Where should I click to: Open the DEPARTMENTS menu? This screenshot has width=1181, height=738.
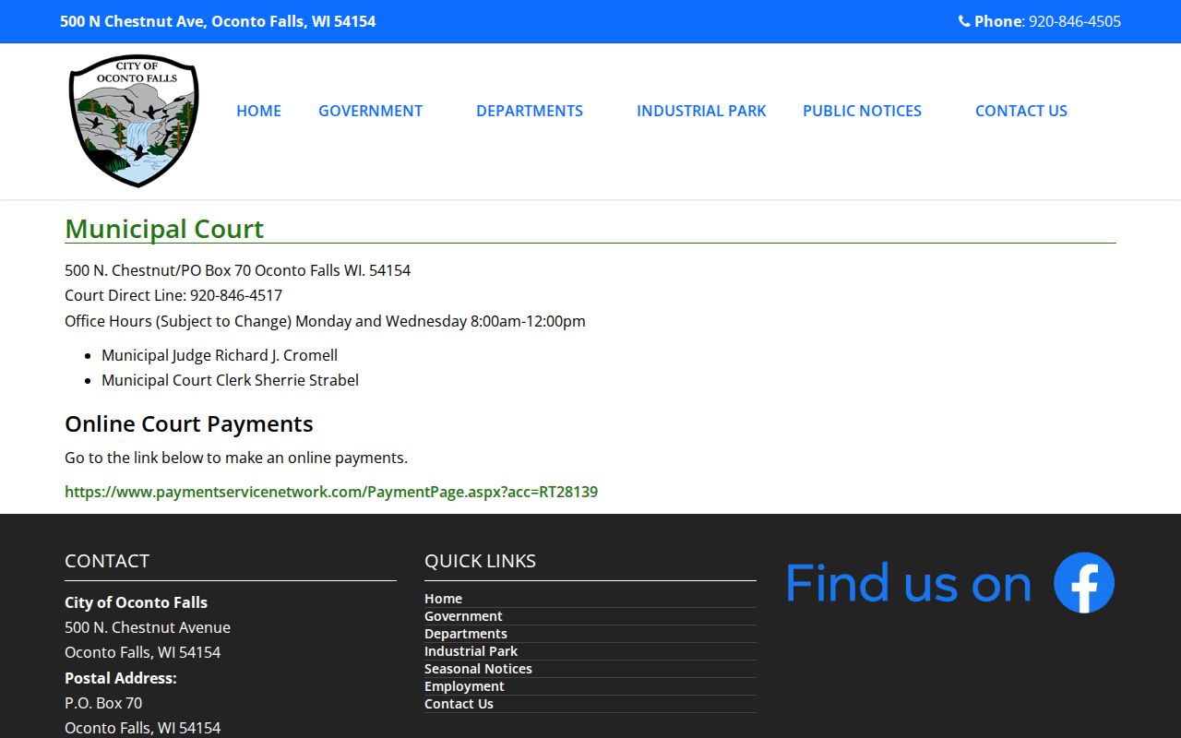(x=530, y=111)
